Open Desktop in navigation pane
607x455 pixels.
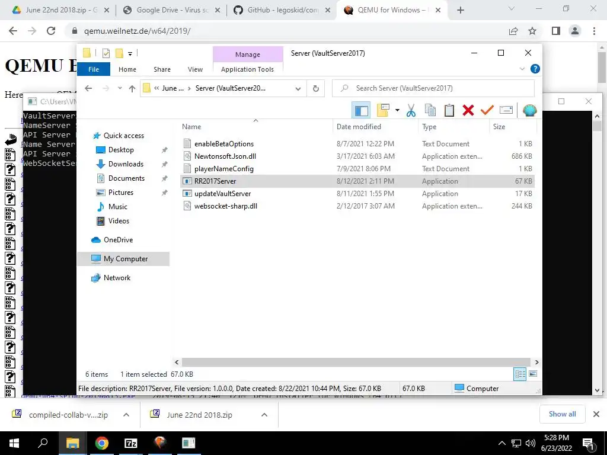(x=121, y=150)
